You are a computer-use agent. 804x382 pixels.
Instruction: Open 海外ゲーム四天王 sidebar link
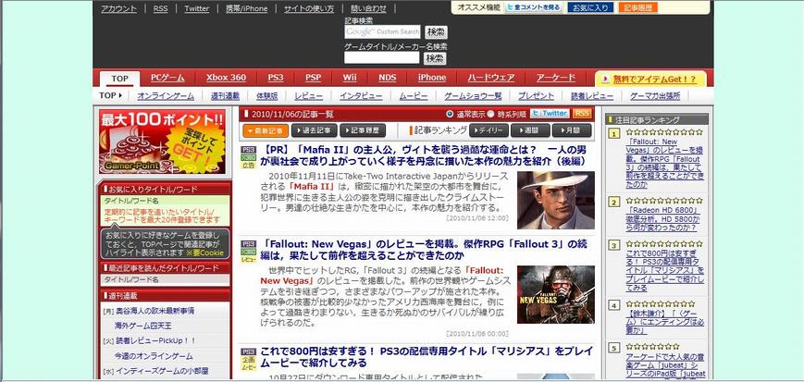click(x=143, y=326)
